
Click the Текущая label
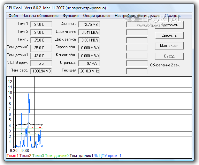(x=69, y=70)
